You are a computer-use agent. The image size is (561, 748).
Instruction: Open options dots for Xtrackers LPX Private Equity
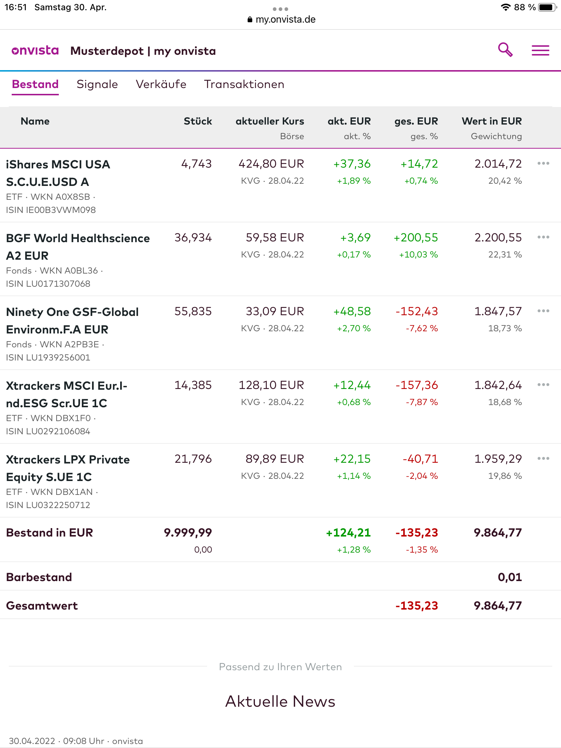(x=543, y=459)
